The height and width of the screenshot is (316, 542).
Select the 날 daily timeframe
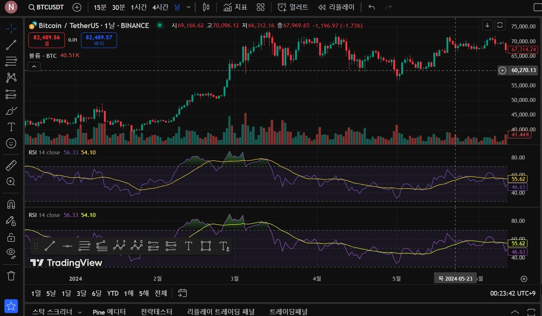click(177, 7)
